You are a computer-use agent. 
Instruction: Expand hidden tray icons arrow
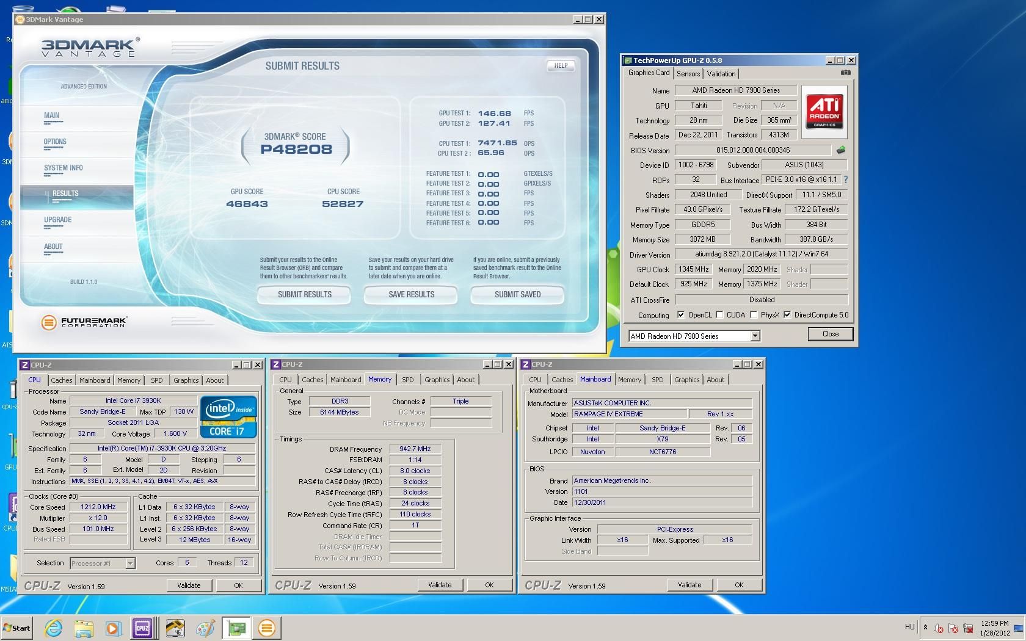[925, 627]
